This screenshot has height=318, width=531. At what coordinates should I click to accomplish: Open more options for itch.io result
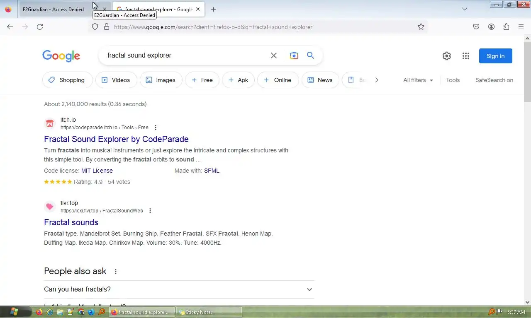[156, 128]
